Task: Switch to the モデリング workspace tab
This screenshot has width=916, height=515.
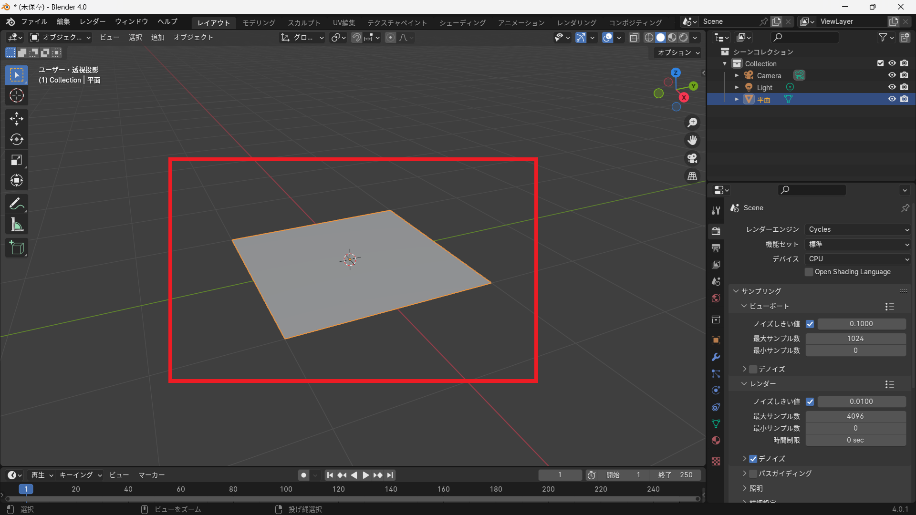Action: (x=259, y=22)
